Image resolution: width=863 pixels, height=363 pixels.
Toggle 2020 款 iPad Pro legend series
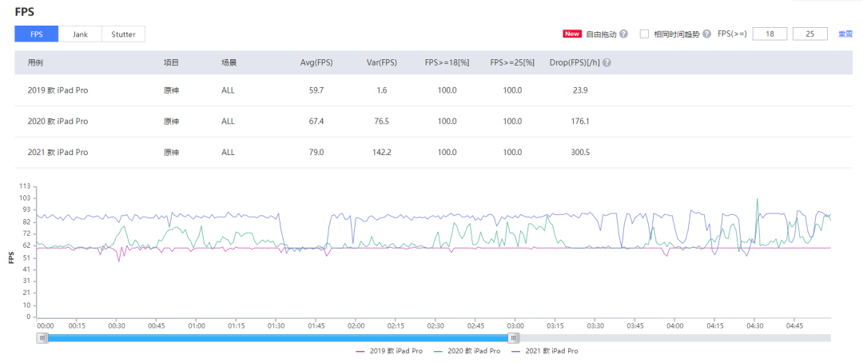click(467, 351)
